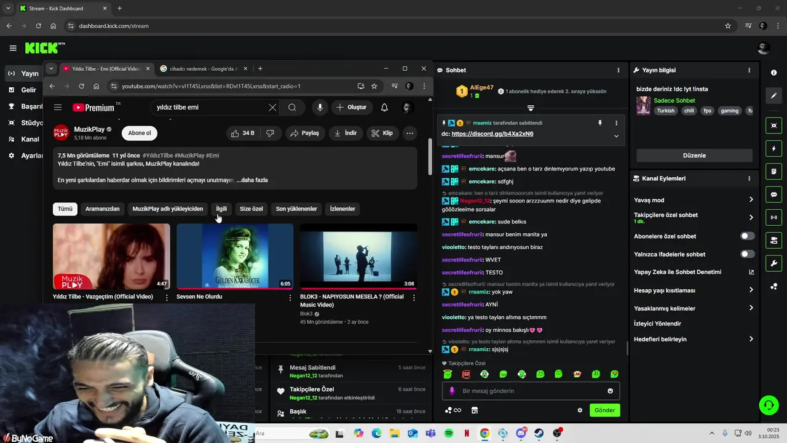The width and height of the screenshot is (787, 443).
Task: Select the İlgili filter chip
Action: tap(221, 209)
